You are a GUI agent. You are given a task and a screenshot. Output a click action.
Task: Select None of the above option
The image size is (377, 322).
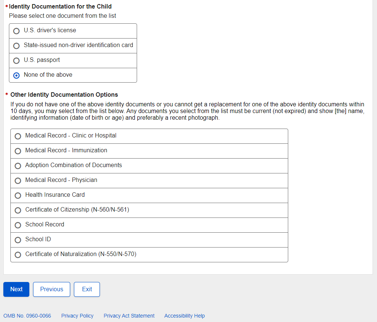16,76
